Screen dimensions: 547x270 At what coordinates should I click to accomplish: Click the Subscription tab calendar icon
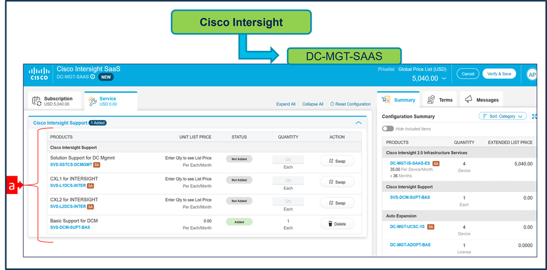coord(37,101)
